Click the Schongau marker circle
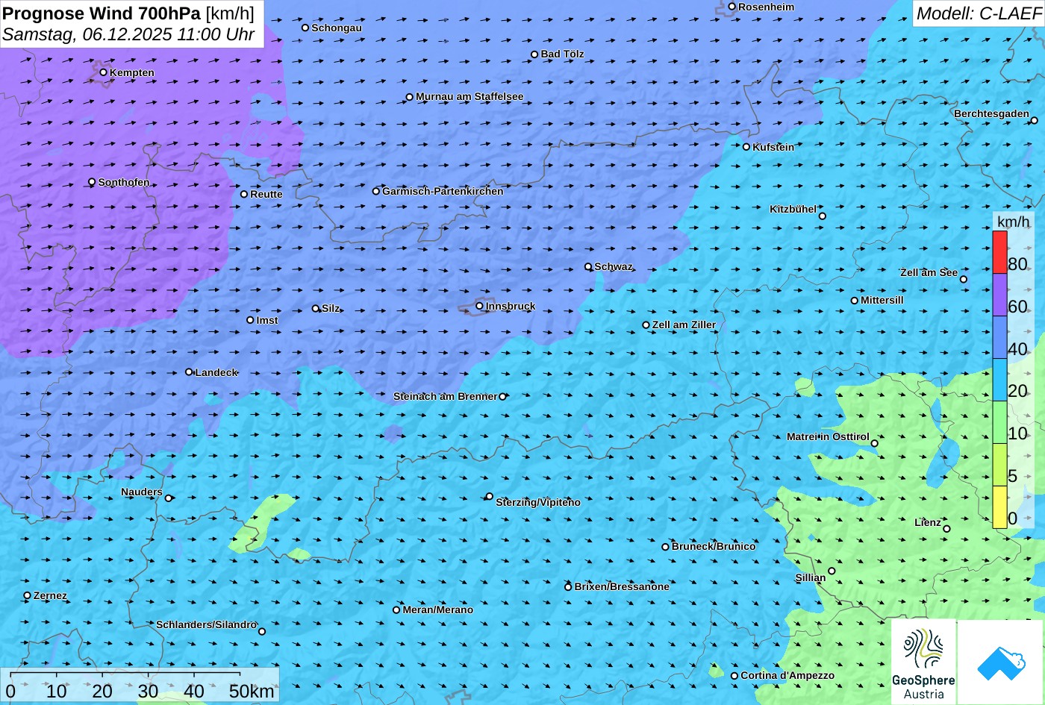The image size is (1045, 705). (305, 28)
